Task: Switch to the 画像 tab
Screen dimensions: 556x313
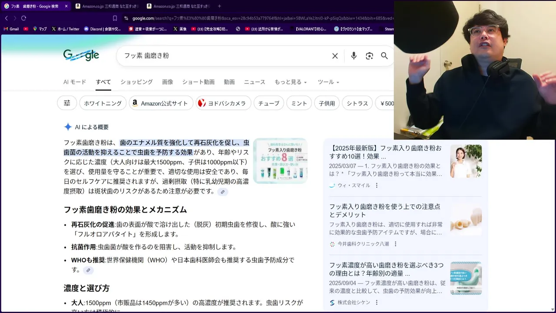Action: (x=167, y=82)
